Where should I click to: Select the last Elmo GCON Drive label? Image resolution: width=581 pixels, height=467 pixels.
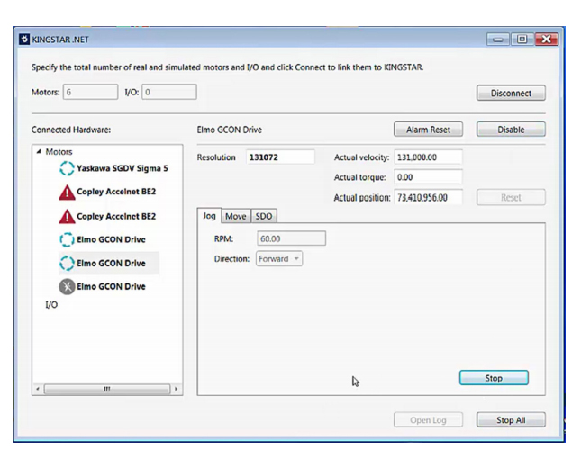point(111,286)
